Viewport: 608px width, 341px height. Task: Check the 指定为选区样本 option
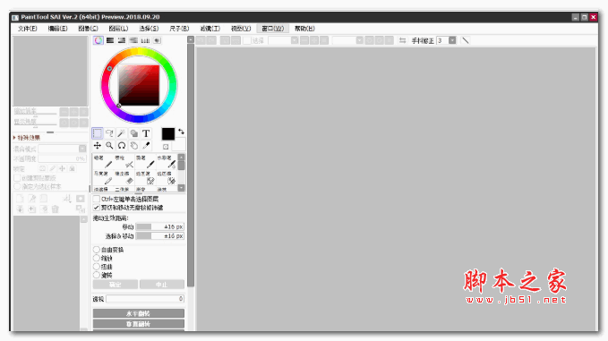17,186
